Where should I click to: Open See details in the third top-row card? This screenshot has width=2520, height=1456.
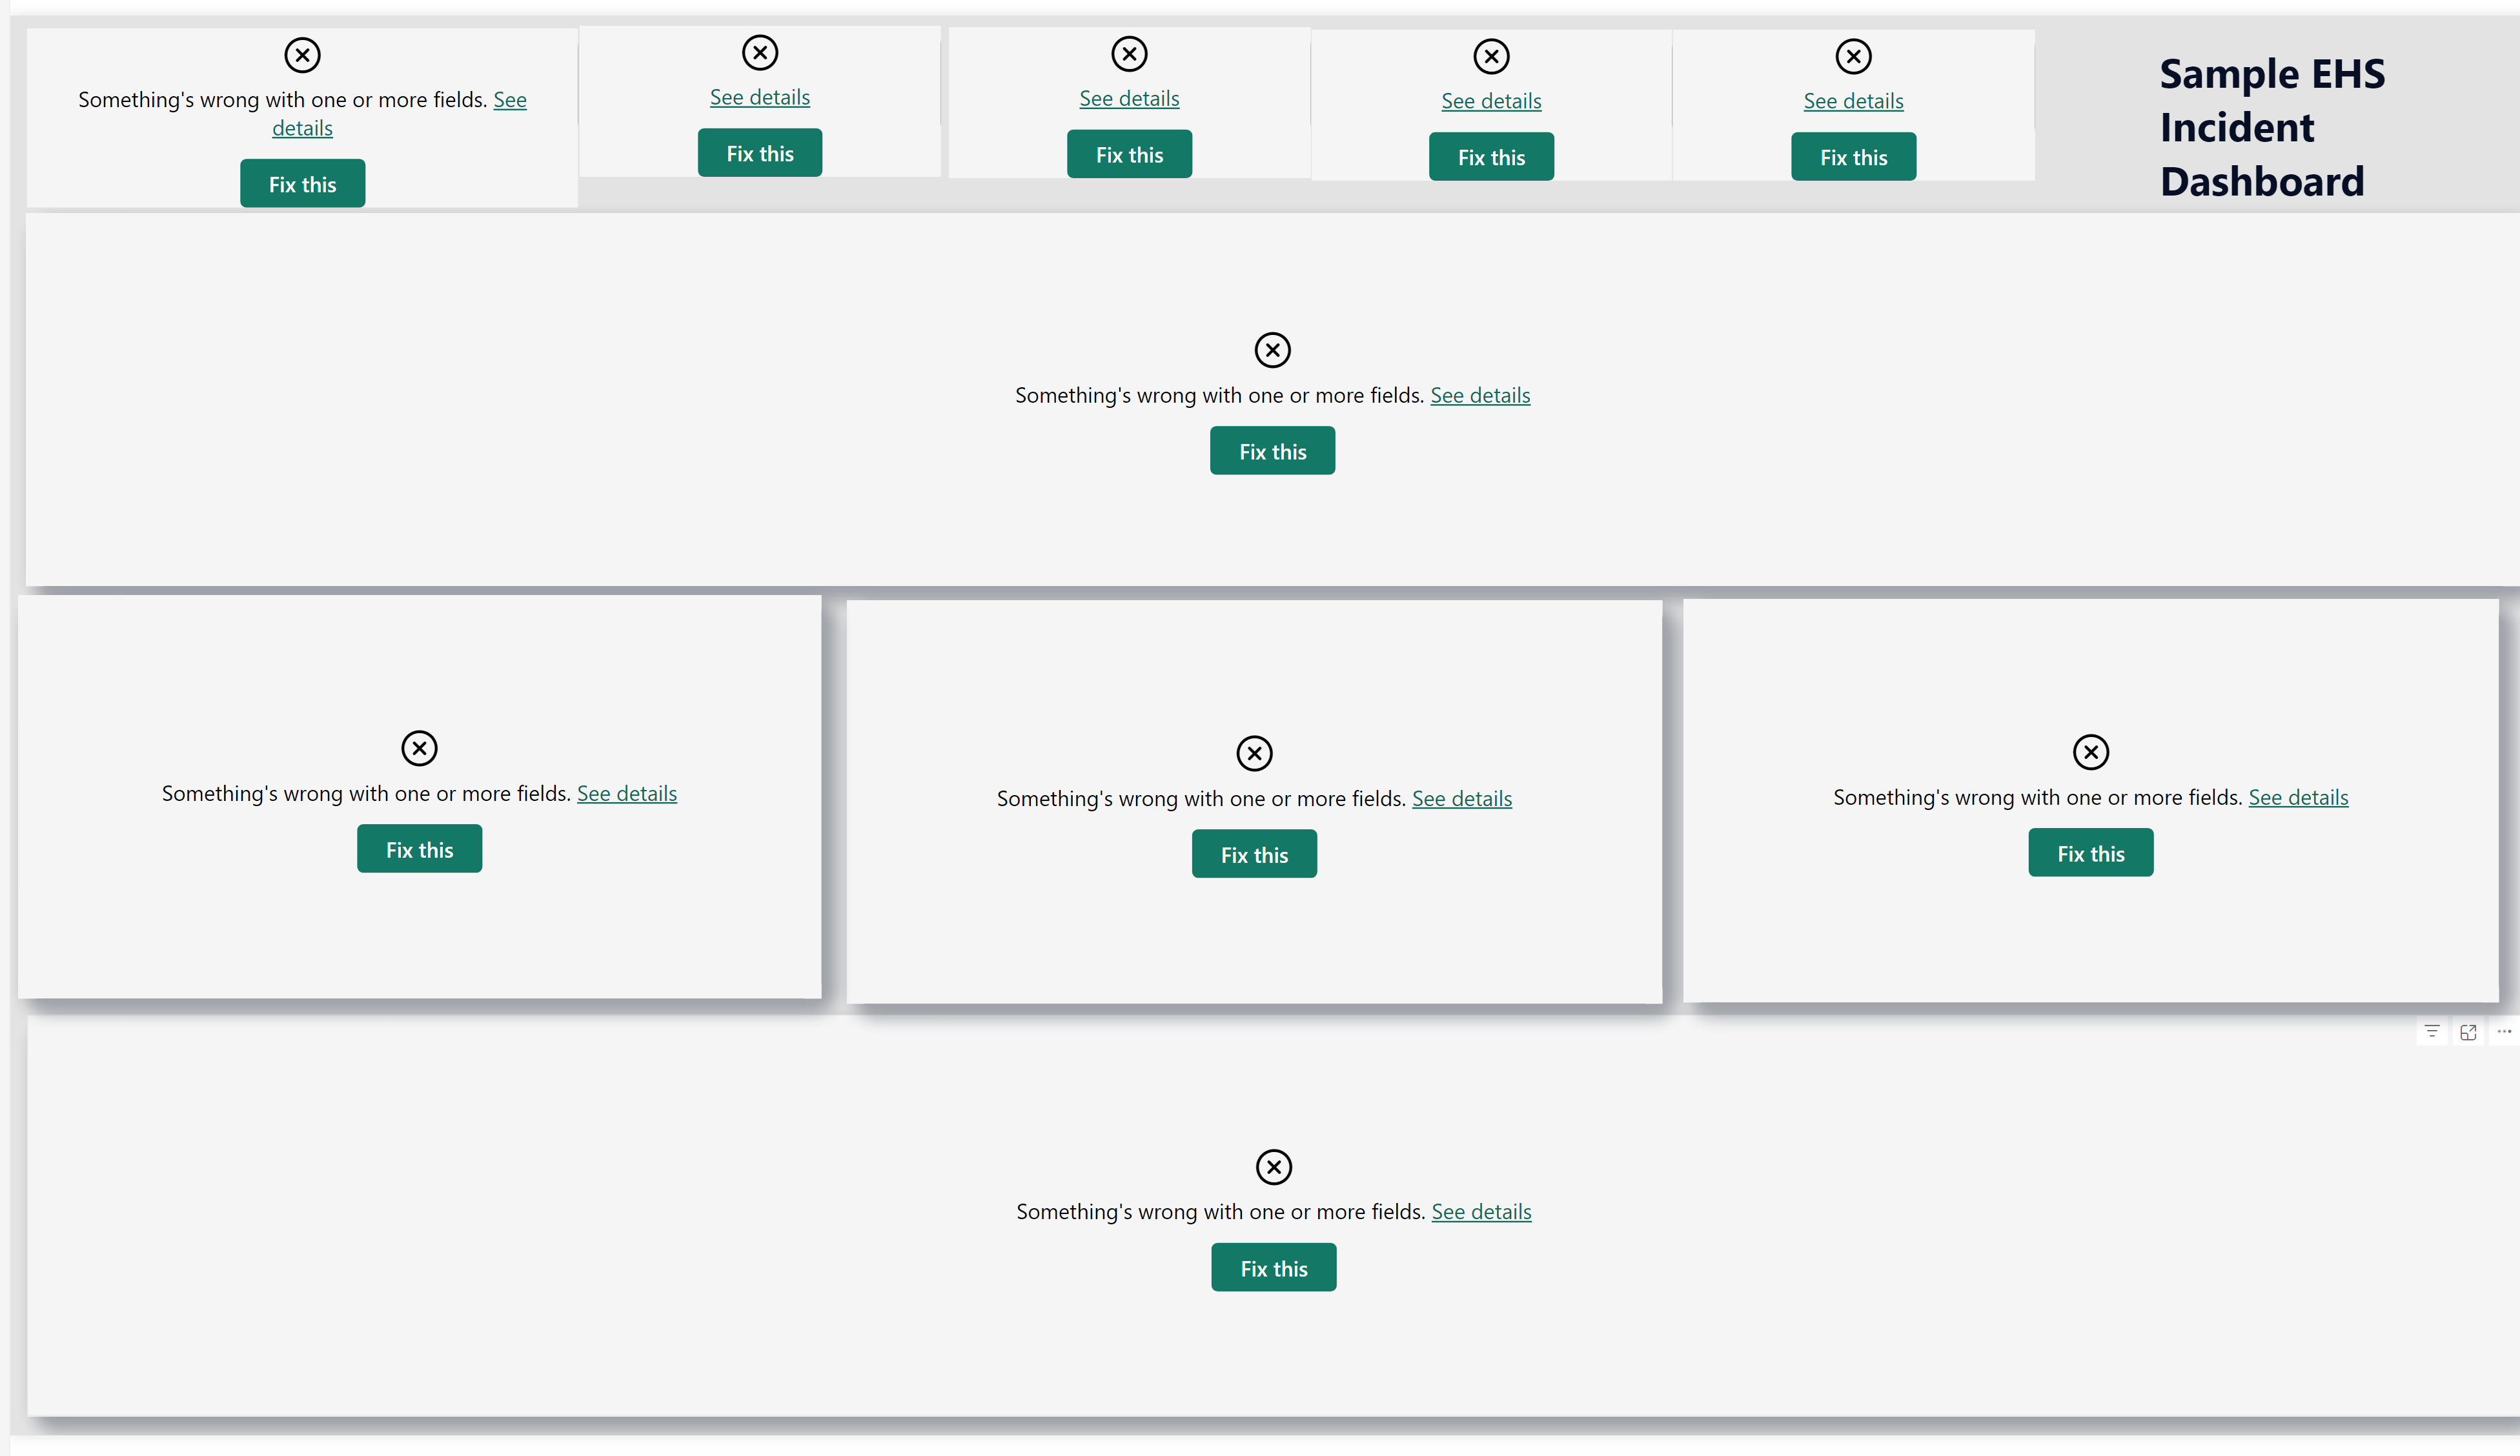pos(1129,99)
